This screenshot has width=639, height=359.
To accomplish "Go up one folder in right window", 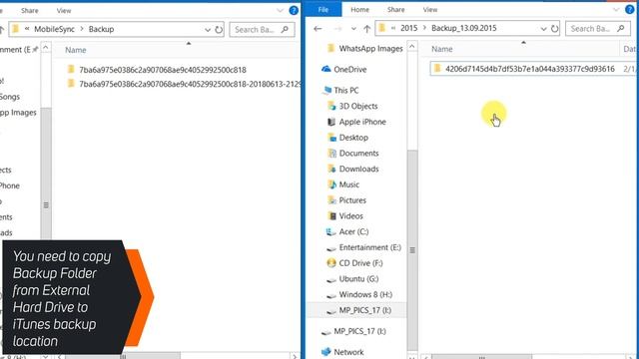I will click(366, 29).
